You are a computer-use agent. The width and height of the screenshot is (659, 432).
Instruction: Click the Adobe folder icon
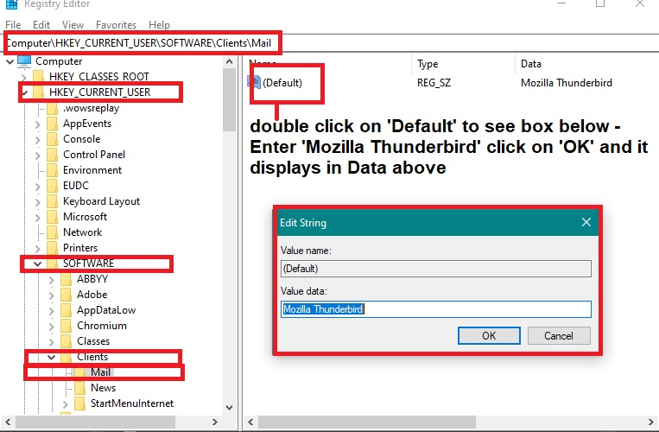pos(66,295)
